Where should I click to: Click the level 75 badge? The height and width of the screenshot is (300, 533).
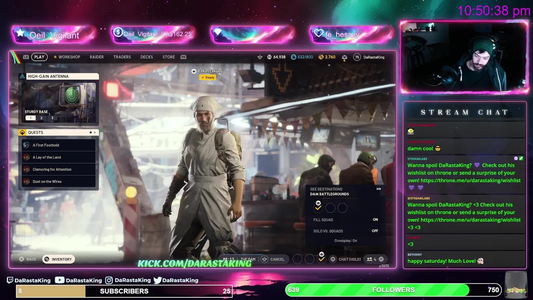click(357, 57)
